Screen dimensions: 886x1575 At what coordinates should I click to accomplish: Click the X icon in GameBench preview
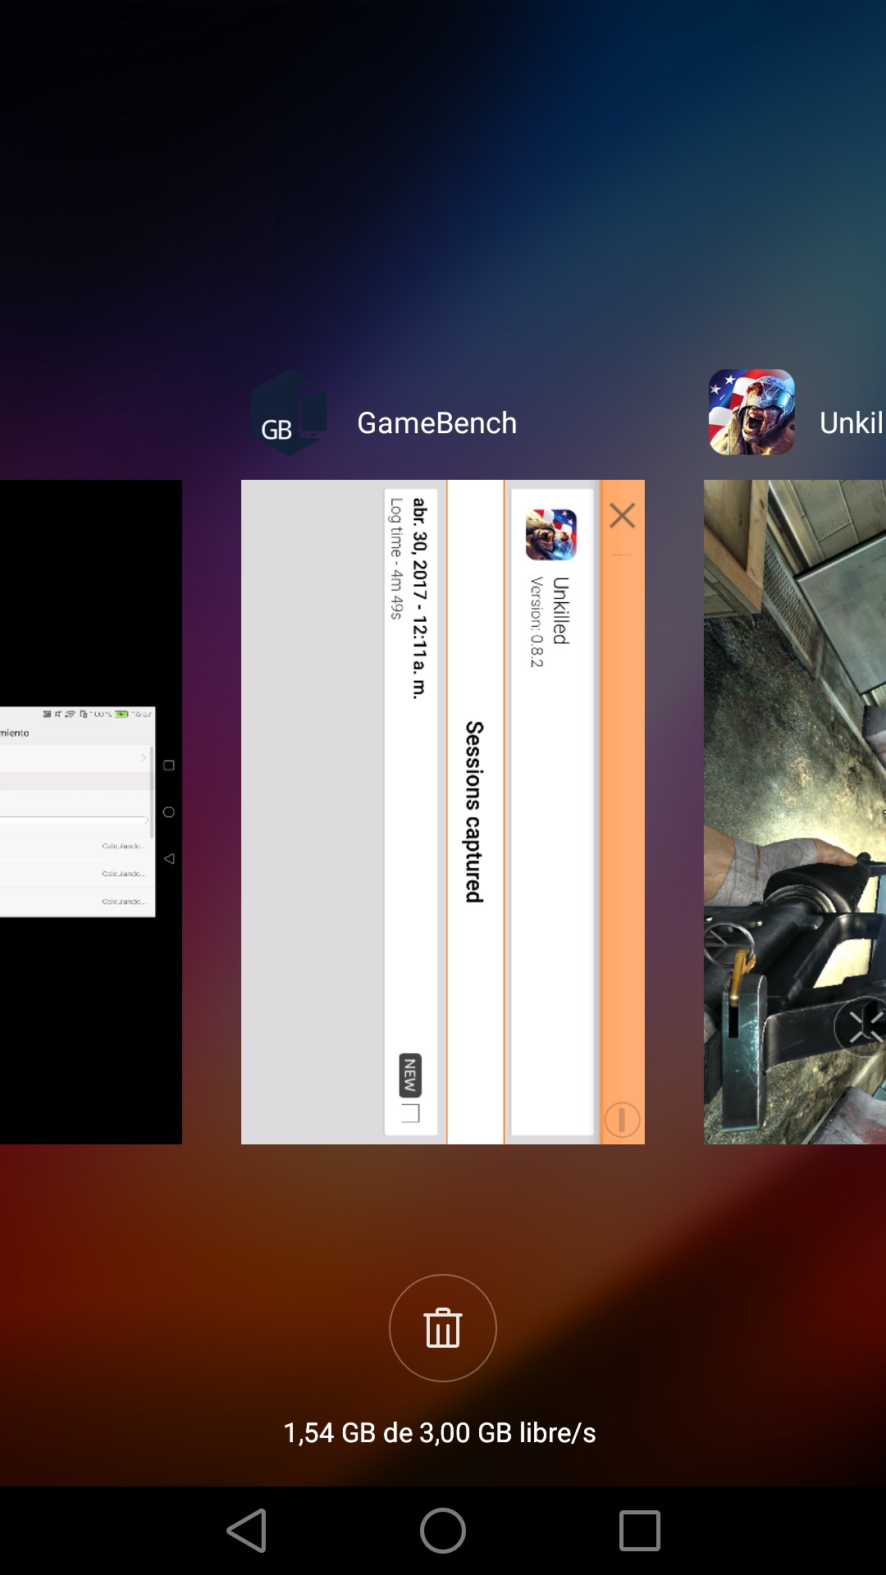(x=623, y=516)
